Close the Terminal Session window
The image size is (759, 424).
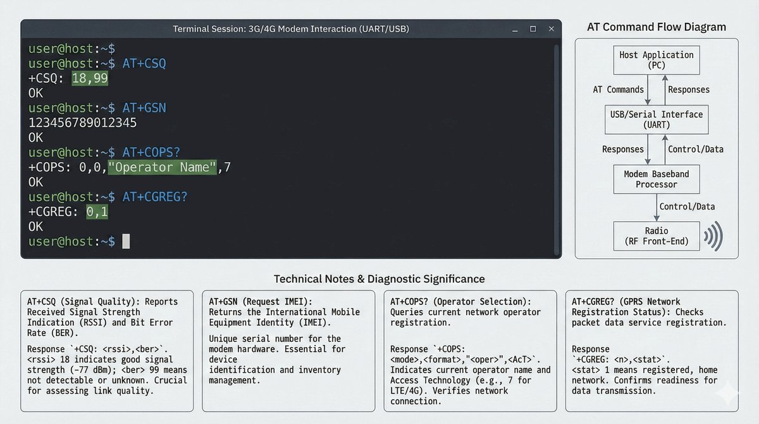(551, 29)
